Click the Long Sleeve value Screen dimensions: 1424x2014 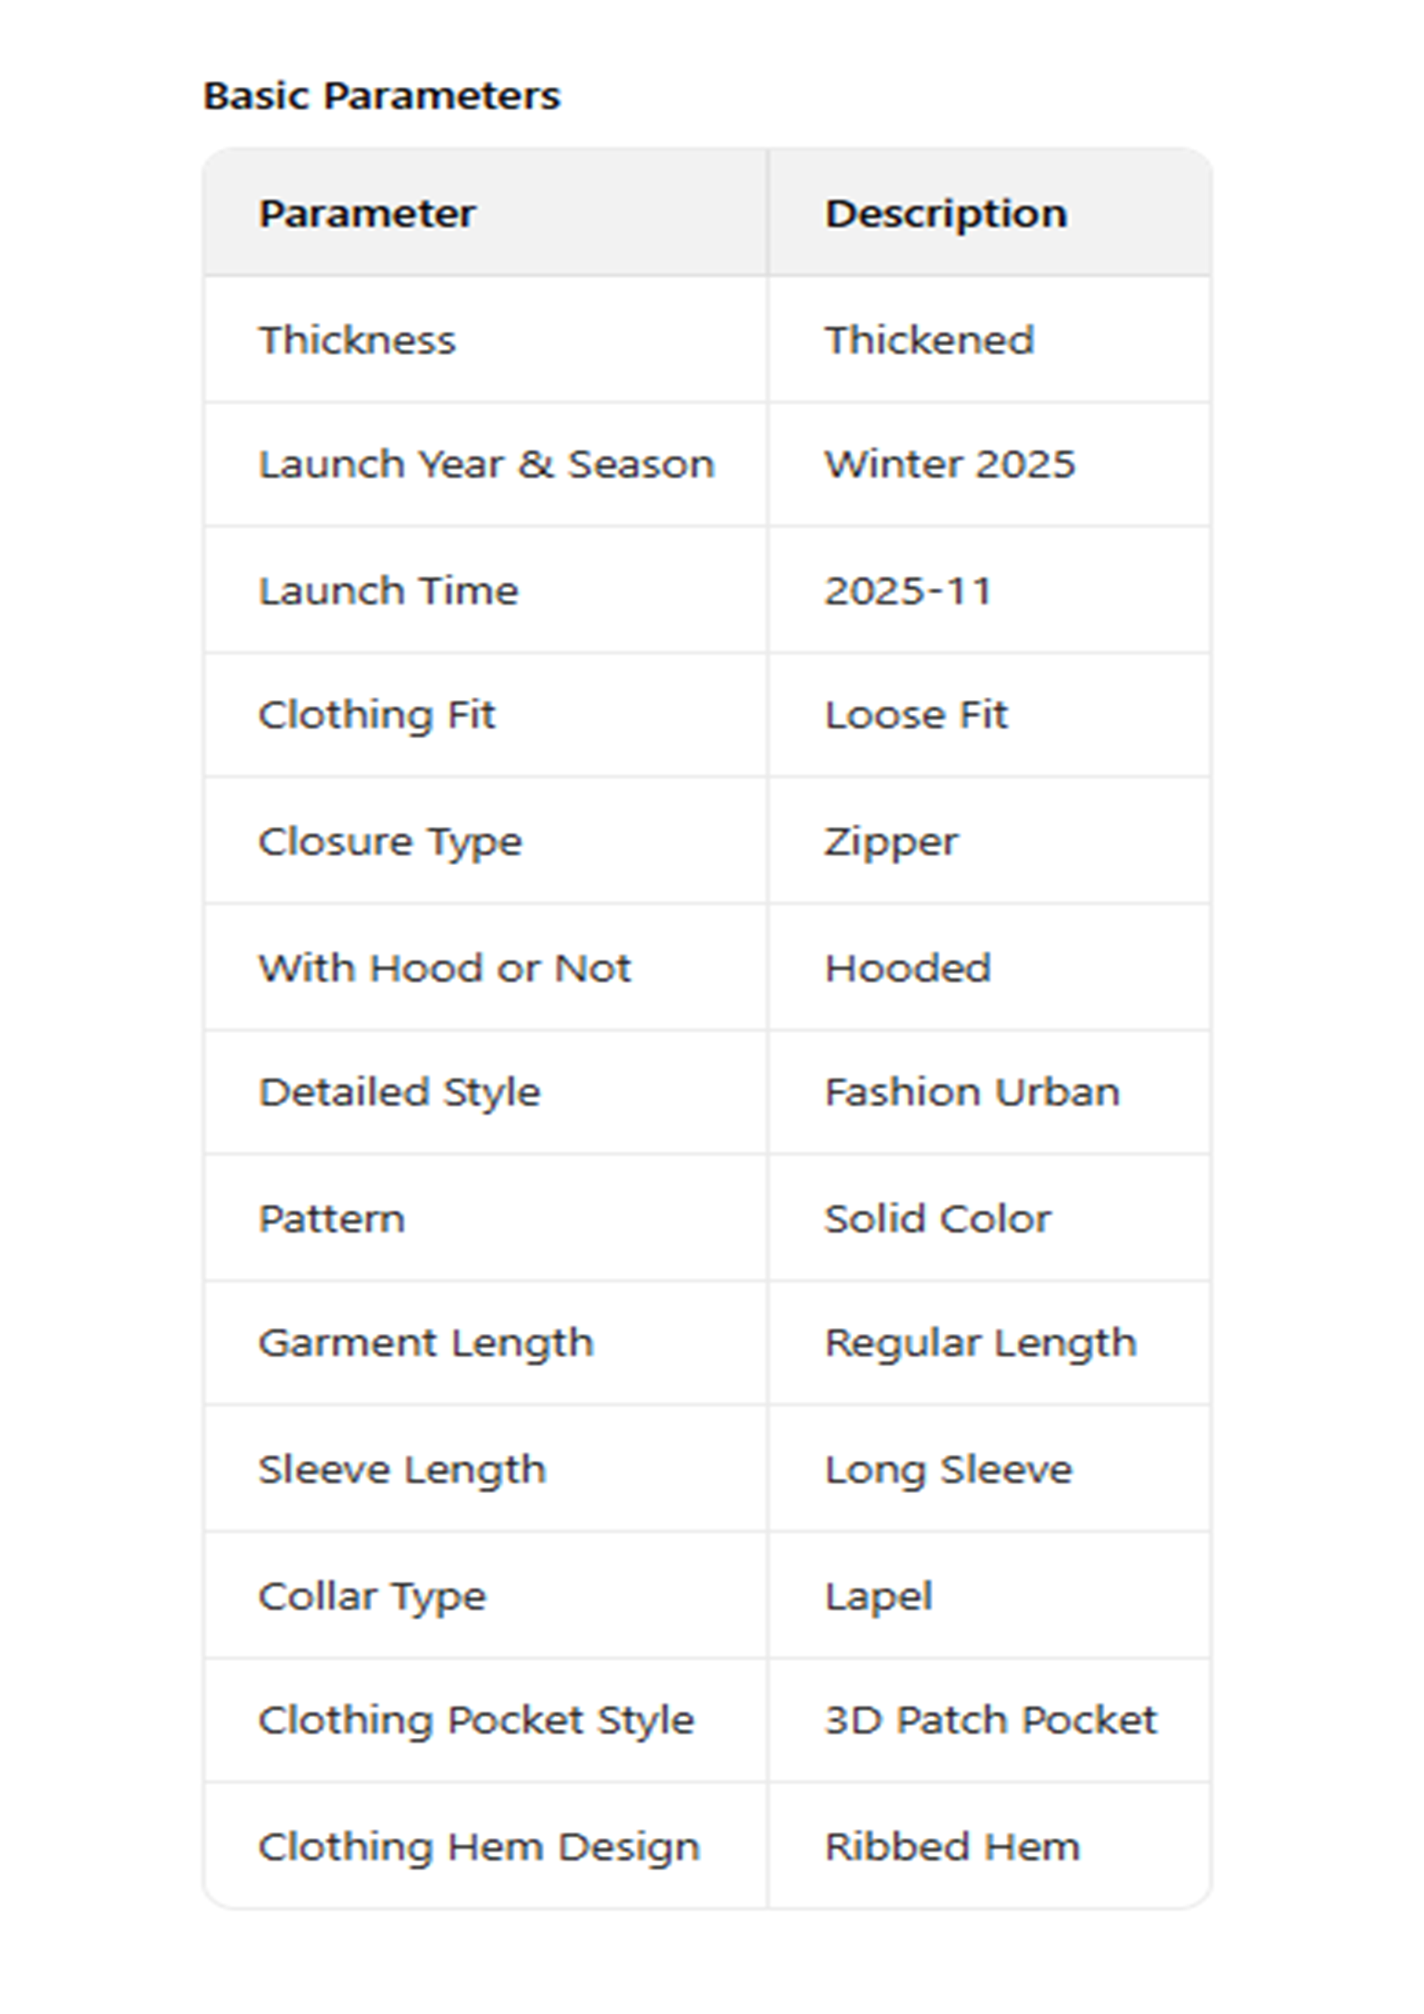(947, 1469)
